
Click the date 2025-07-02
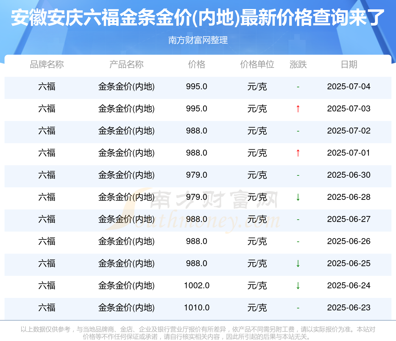(x=349, y=131)
